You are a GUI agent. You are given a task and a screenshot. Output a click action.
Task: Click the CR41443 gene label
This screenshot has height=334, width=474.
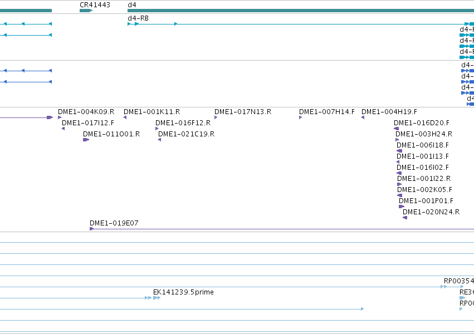click(x=95, y=5)
